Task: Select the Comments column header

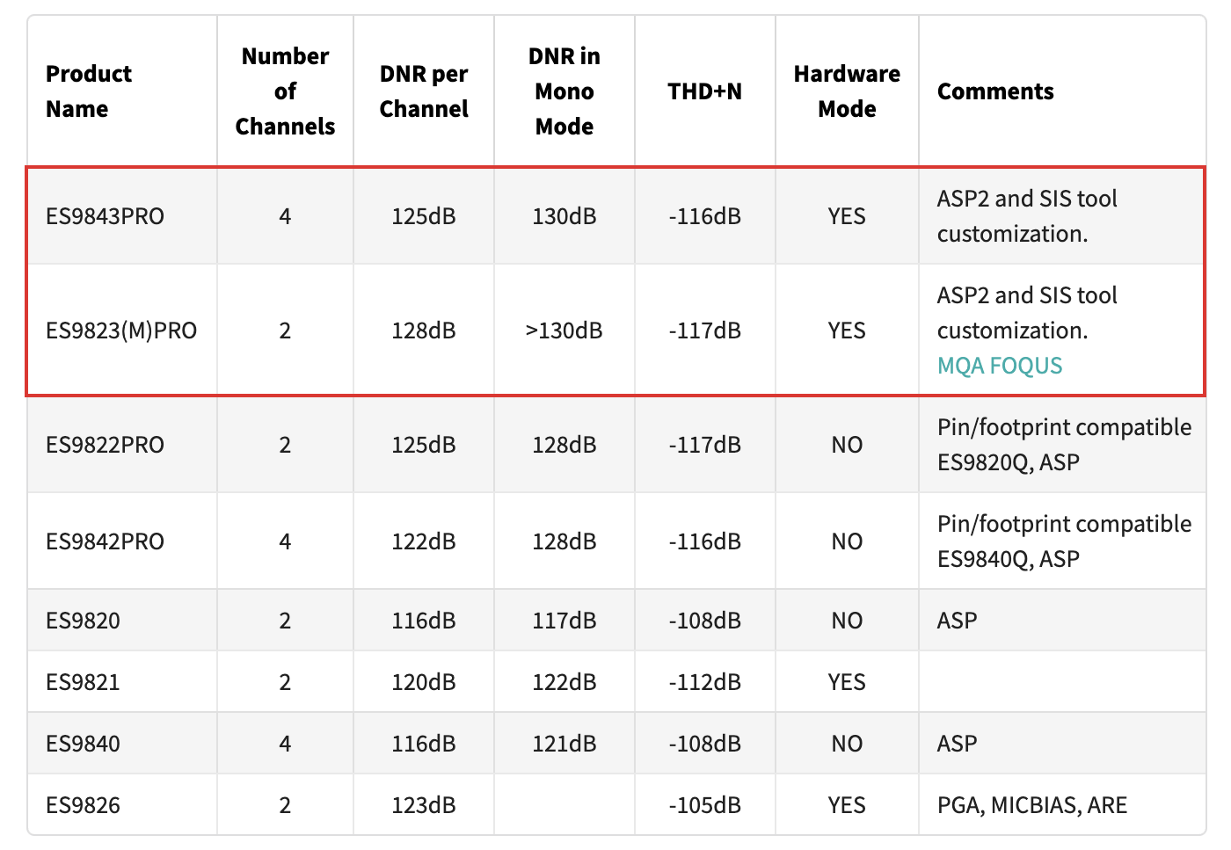Action: pos(995,91)
